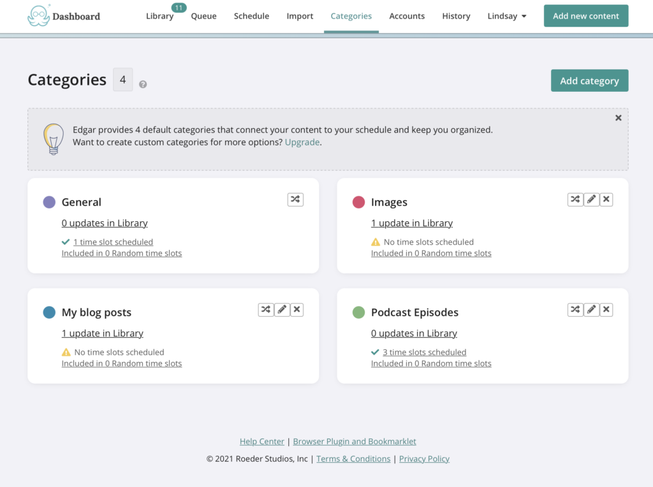Go to the Schedule tab

[x=251, y=16]
